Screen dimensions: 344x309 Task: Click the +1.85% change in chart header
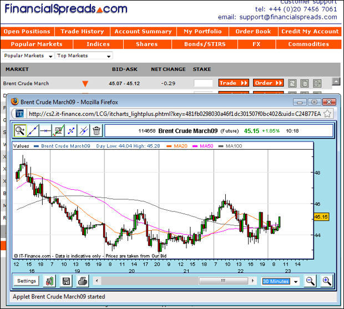[x=271, y=131]
